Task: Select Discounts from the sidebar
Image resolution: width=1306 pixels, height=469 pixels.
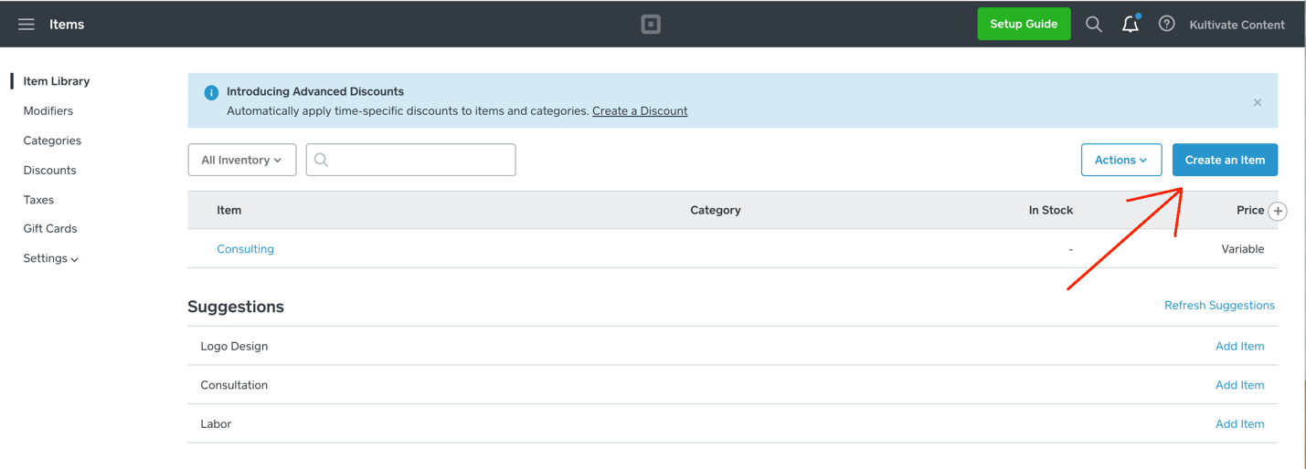Action: (49, 170)
